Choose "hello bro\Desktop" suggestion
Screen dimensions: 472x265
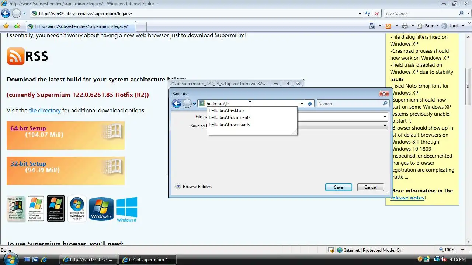point(252,110)
